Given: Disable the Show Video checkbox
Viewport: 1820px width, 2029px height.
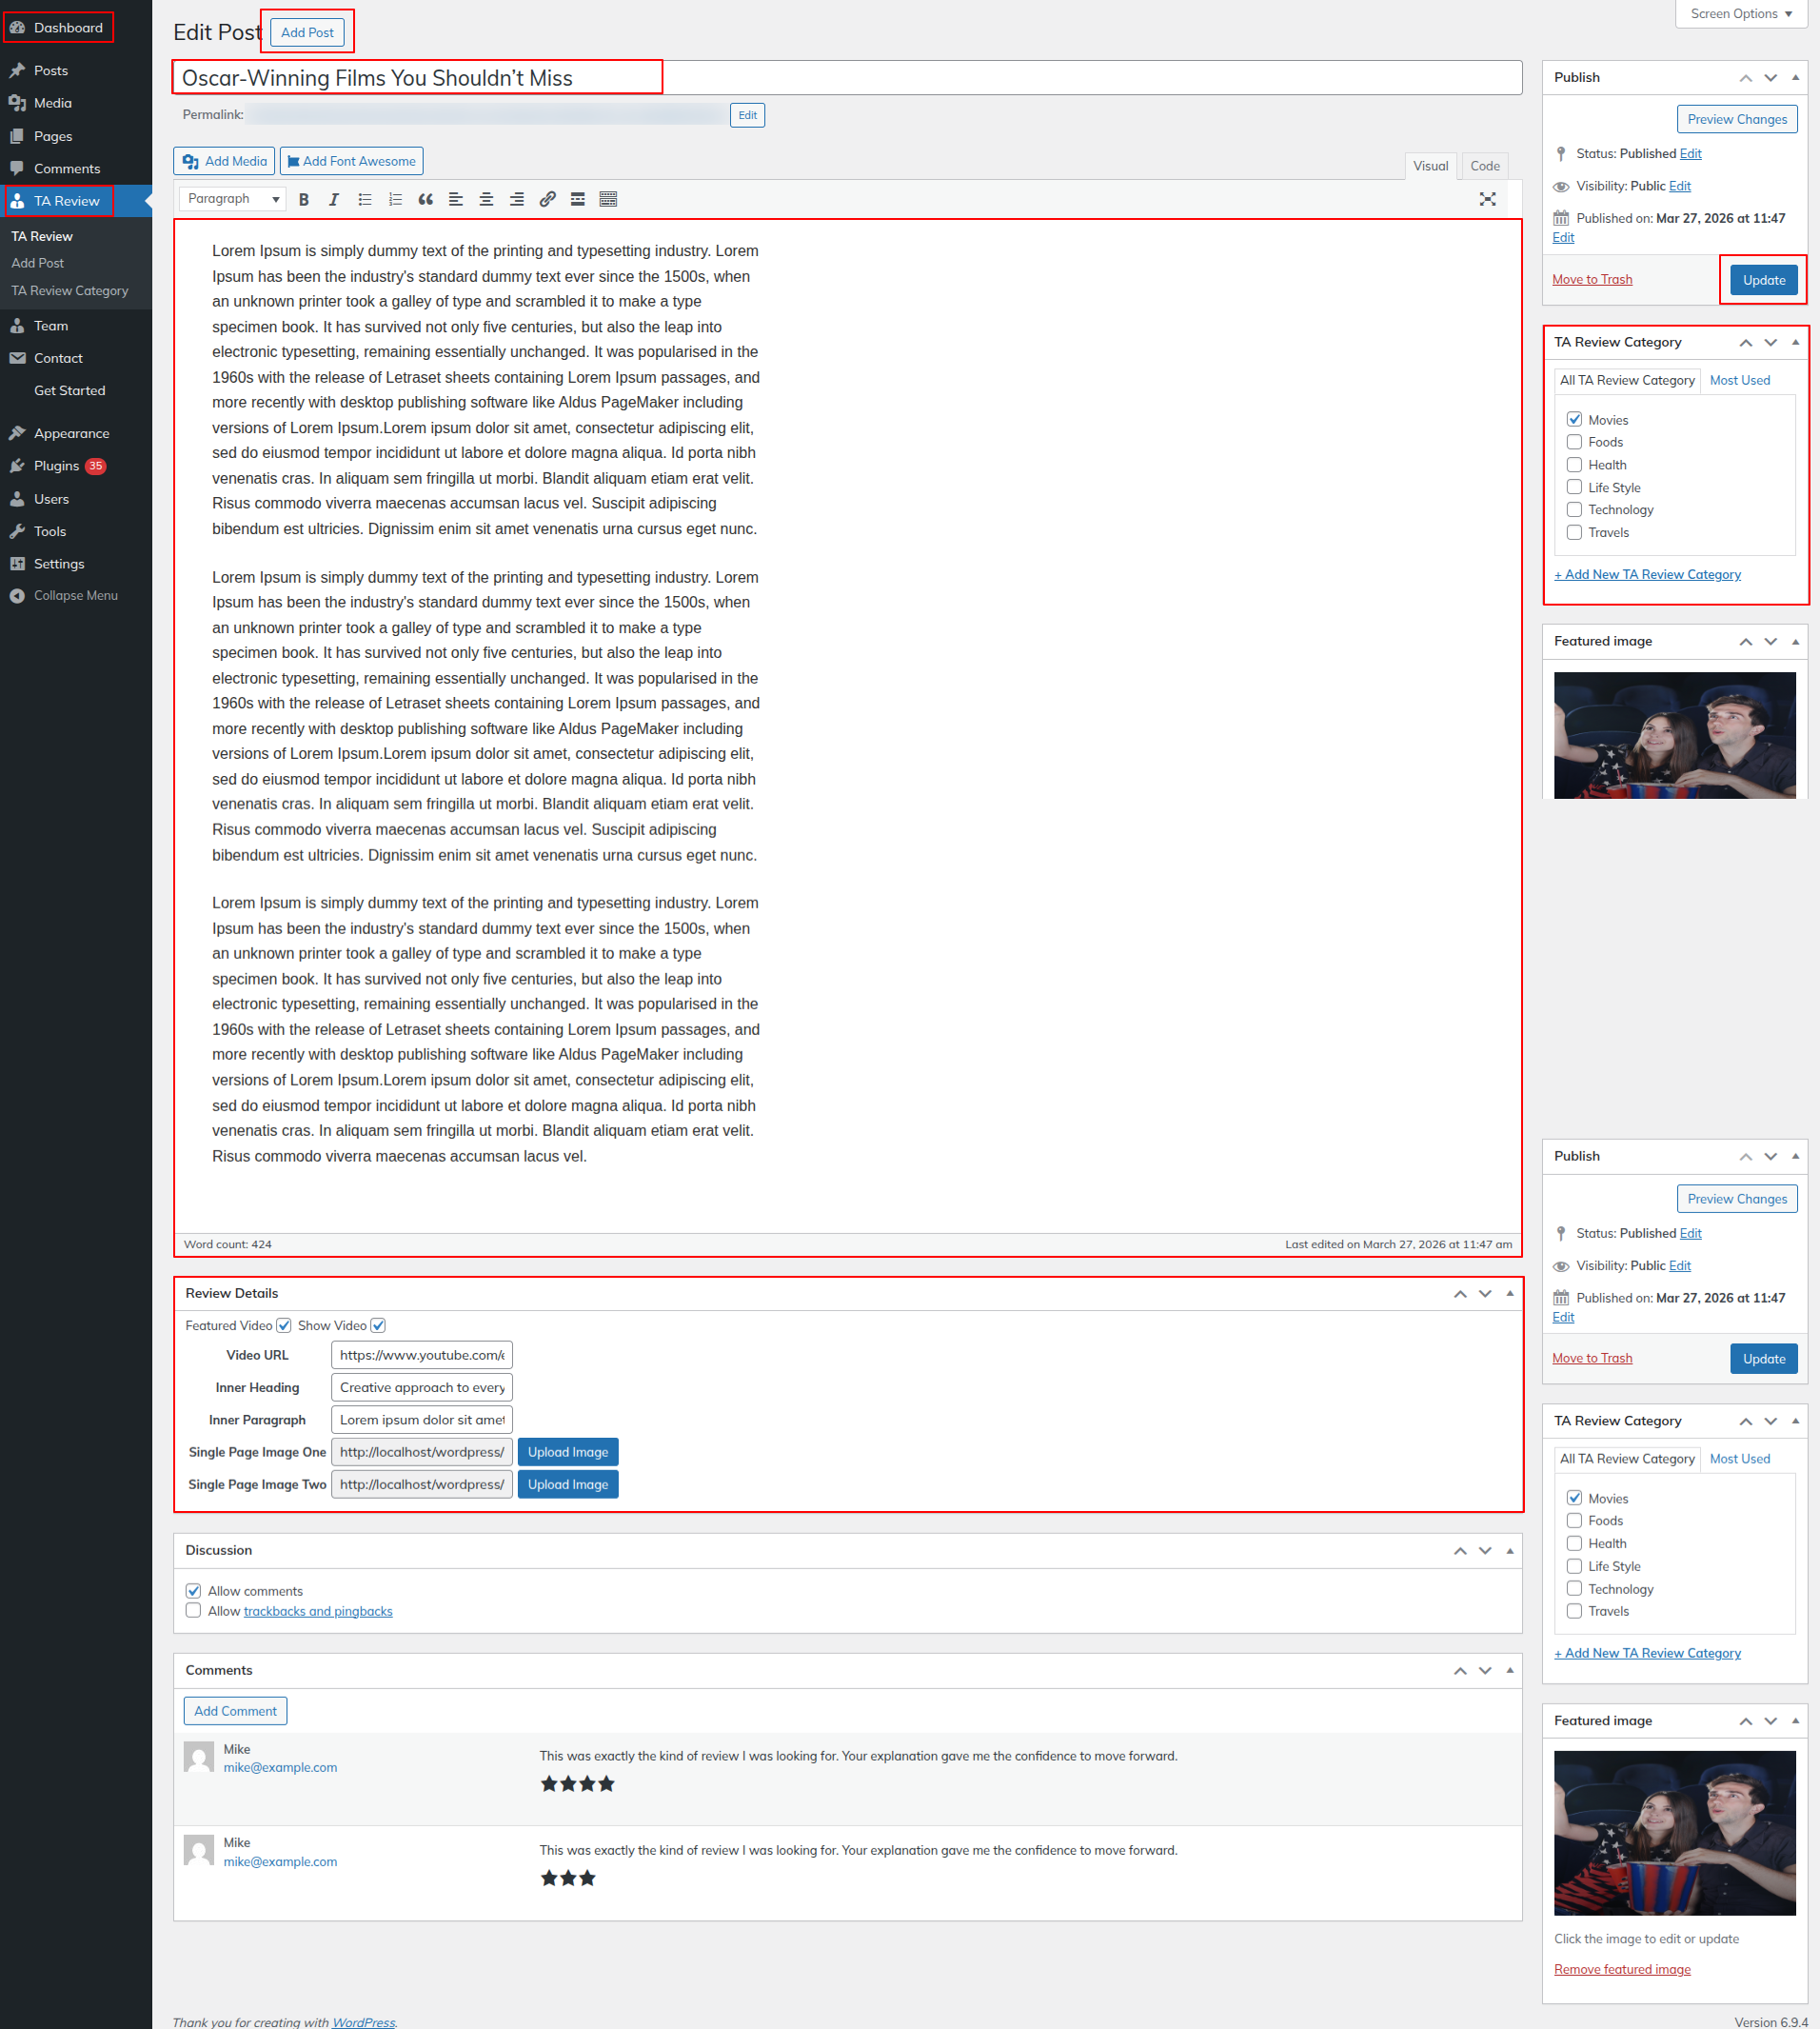Looking at the screenshot, I should pos(378,1325).
